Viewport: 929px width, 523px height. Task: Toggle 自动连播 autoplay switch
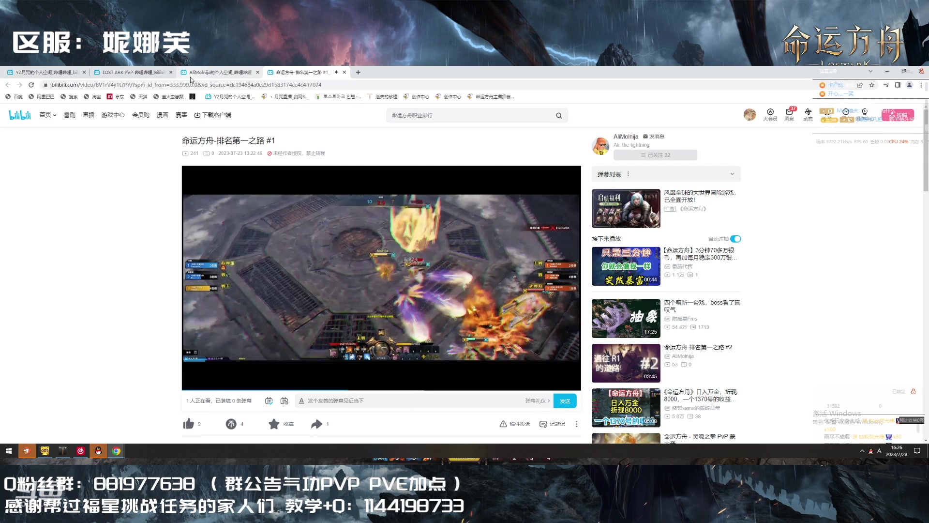[x=735, y=239]
